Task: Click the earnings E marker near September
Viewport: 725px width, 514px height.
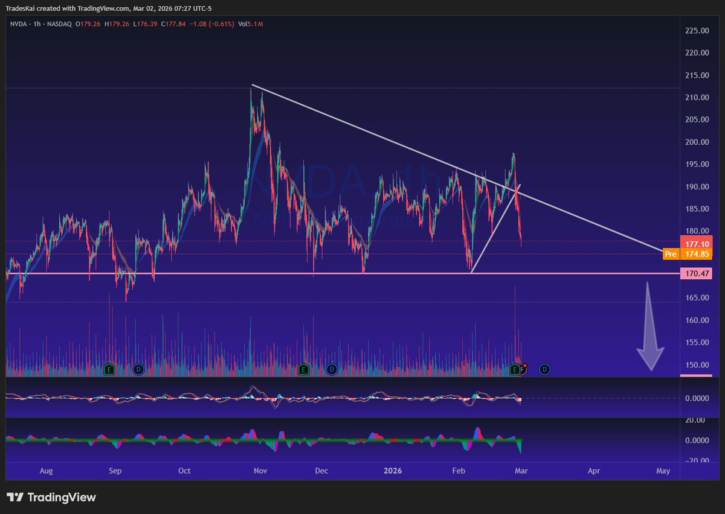Action: click(109, 369)
